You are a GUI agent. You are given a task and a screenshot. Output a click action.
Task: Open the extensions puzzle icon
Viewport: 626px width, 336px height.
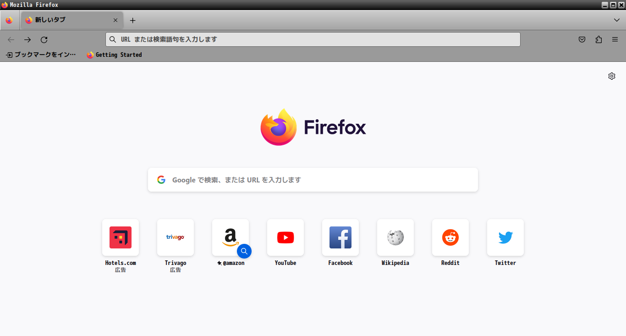[599, 39]
